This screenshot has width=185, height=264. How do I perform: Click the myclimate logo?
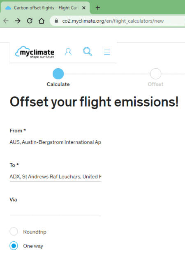tap(35, 52)
